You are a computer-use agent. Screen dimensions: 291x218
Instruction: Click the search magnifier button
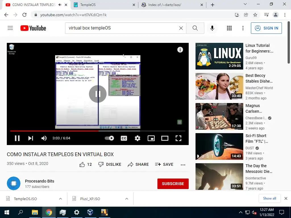pyautogui.click(x=195, y=28)
